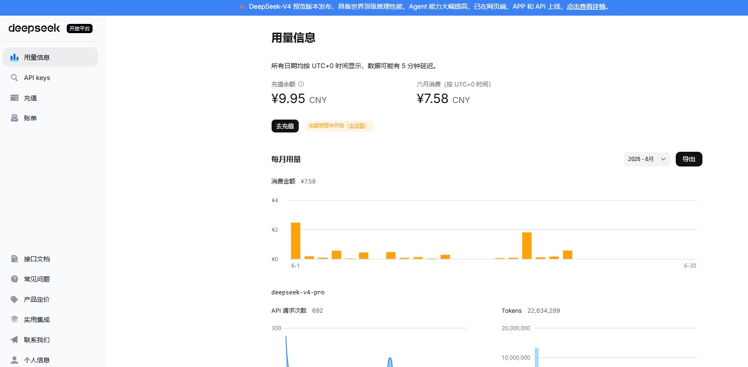Screen dimensions: 748x367
Task: Click the API keys sidebar icon
Action: pyautogui.click(x=14, y=78)
